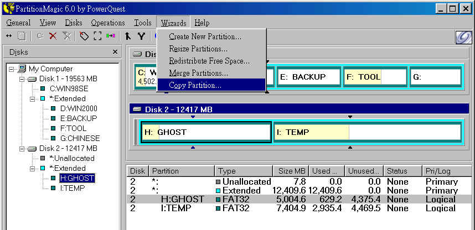Click the tag-shaped Label partition icon
The width and height of the screenshot is (475, 230).
point(84,36)
